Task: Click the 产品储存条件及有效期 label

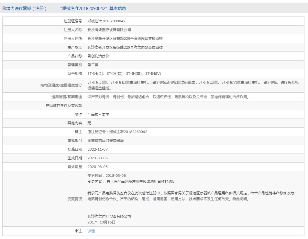Action: (x=64, y=106)
